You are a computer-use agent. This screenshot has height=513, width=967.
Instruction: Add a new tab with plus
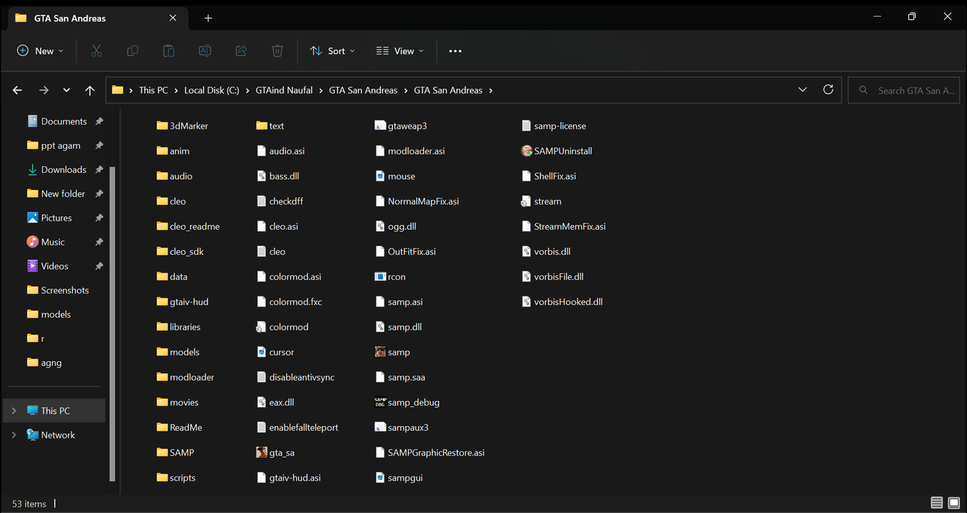pos(208,18)
